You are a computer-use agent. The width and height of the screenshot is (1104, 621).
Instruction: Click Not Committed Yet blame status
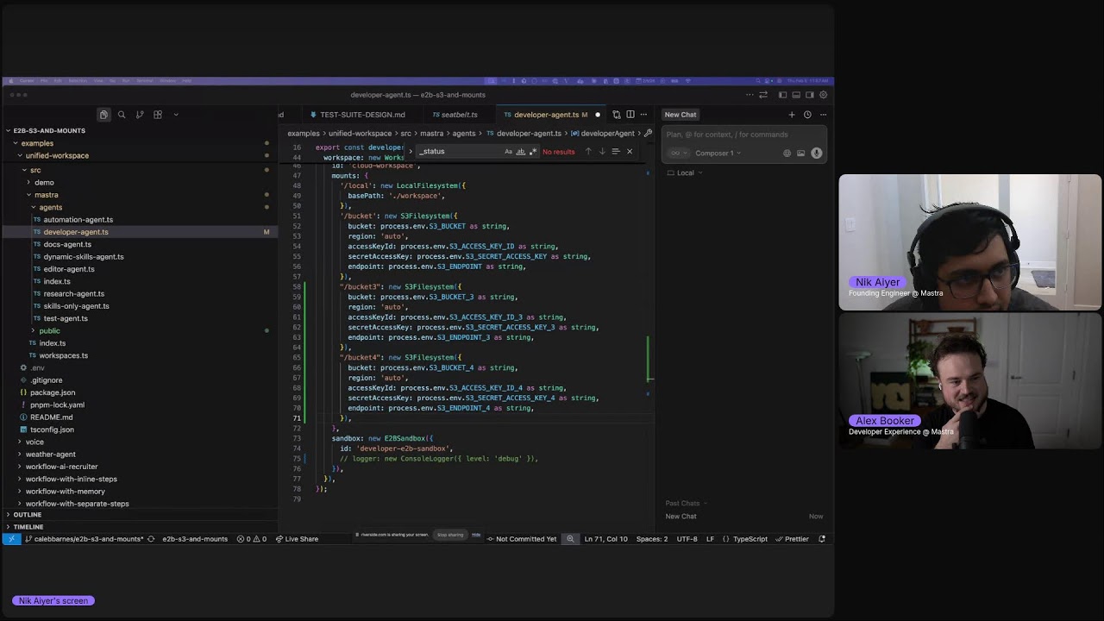coord(522,539)
